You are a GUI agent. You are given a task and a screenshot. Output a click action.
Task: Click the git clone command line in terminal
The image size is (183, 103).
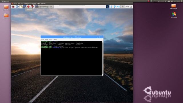point(69,48)
